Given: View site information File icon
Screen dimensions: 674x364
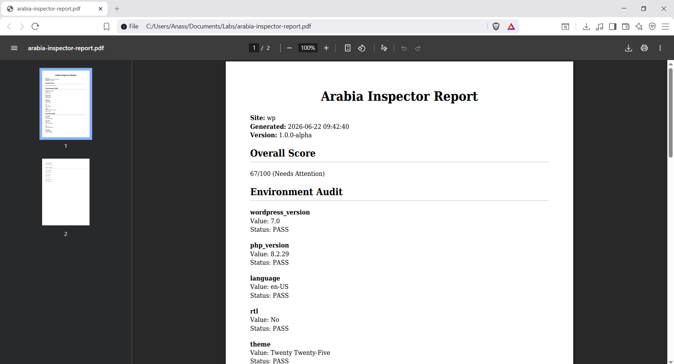Looking at the screenshot, I should tap(130, 26).
